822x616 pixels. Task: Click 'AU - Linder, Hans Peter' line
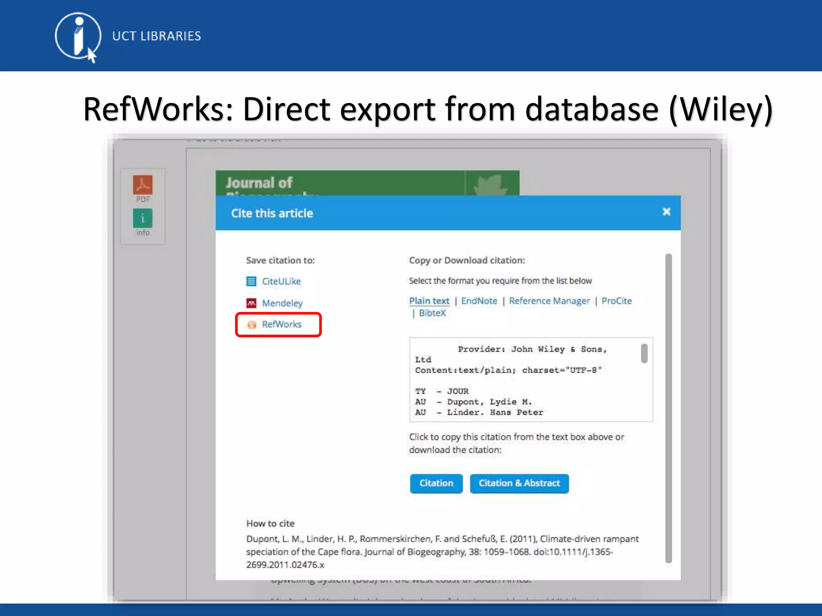(479, 412)
